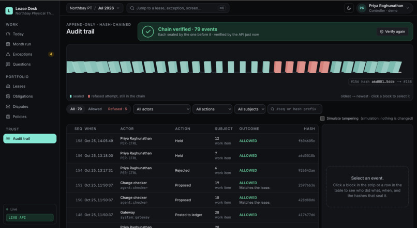
Task: Click the Verify again button
Action: [x=392, y=31]
